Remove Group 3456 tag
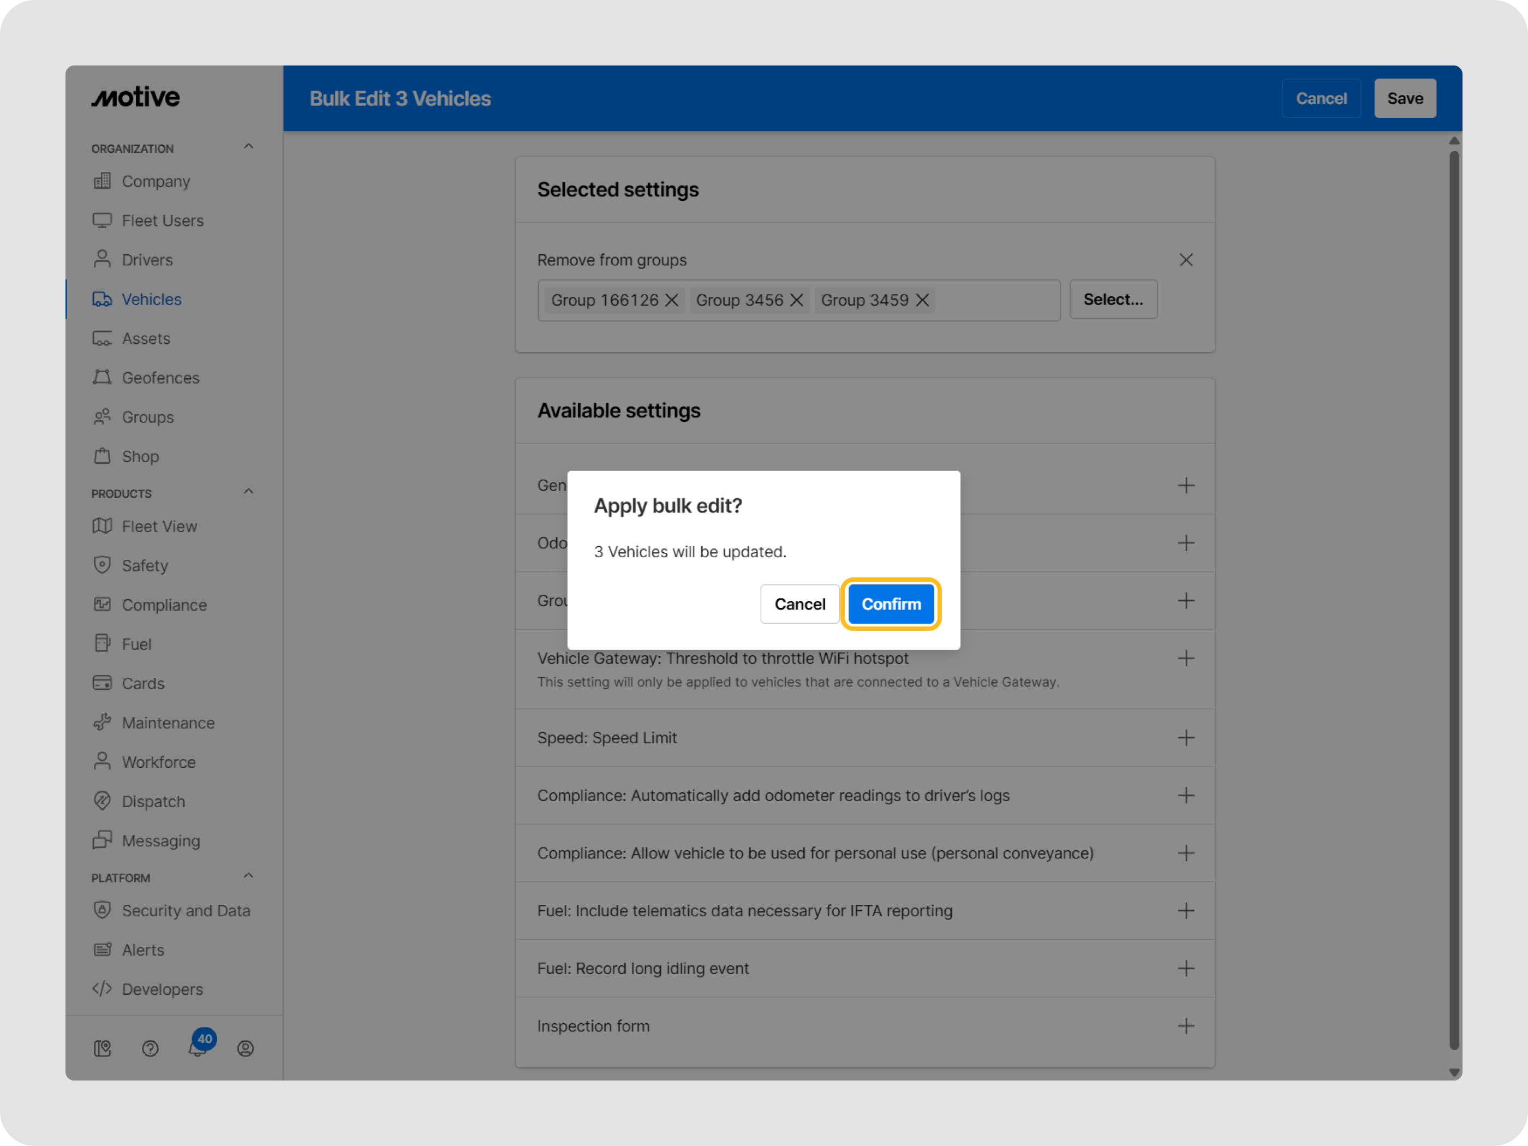This screenshot has width=1528, height=1146. pos(796,300)
